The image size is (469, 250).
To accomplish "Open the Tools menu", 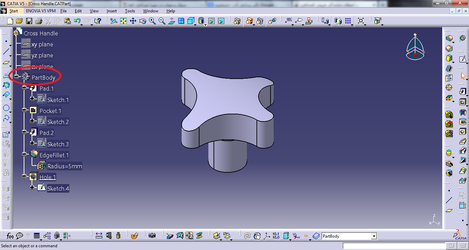I will 130,11.
